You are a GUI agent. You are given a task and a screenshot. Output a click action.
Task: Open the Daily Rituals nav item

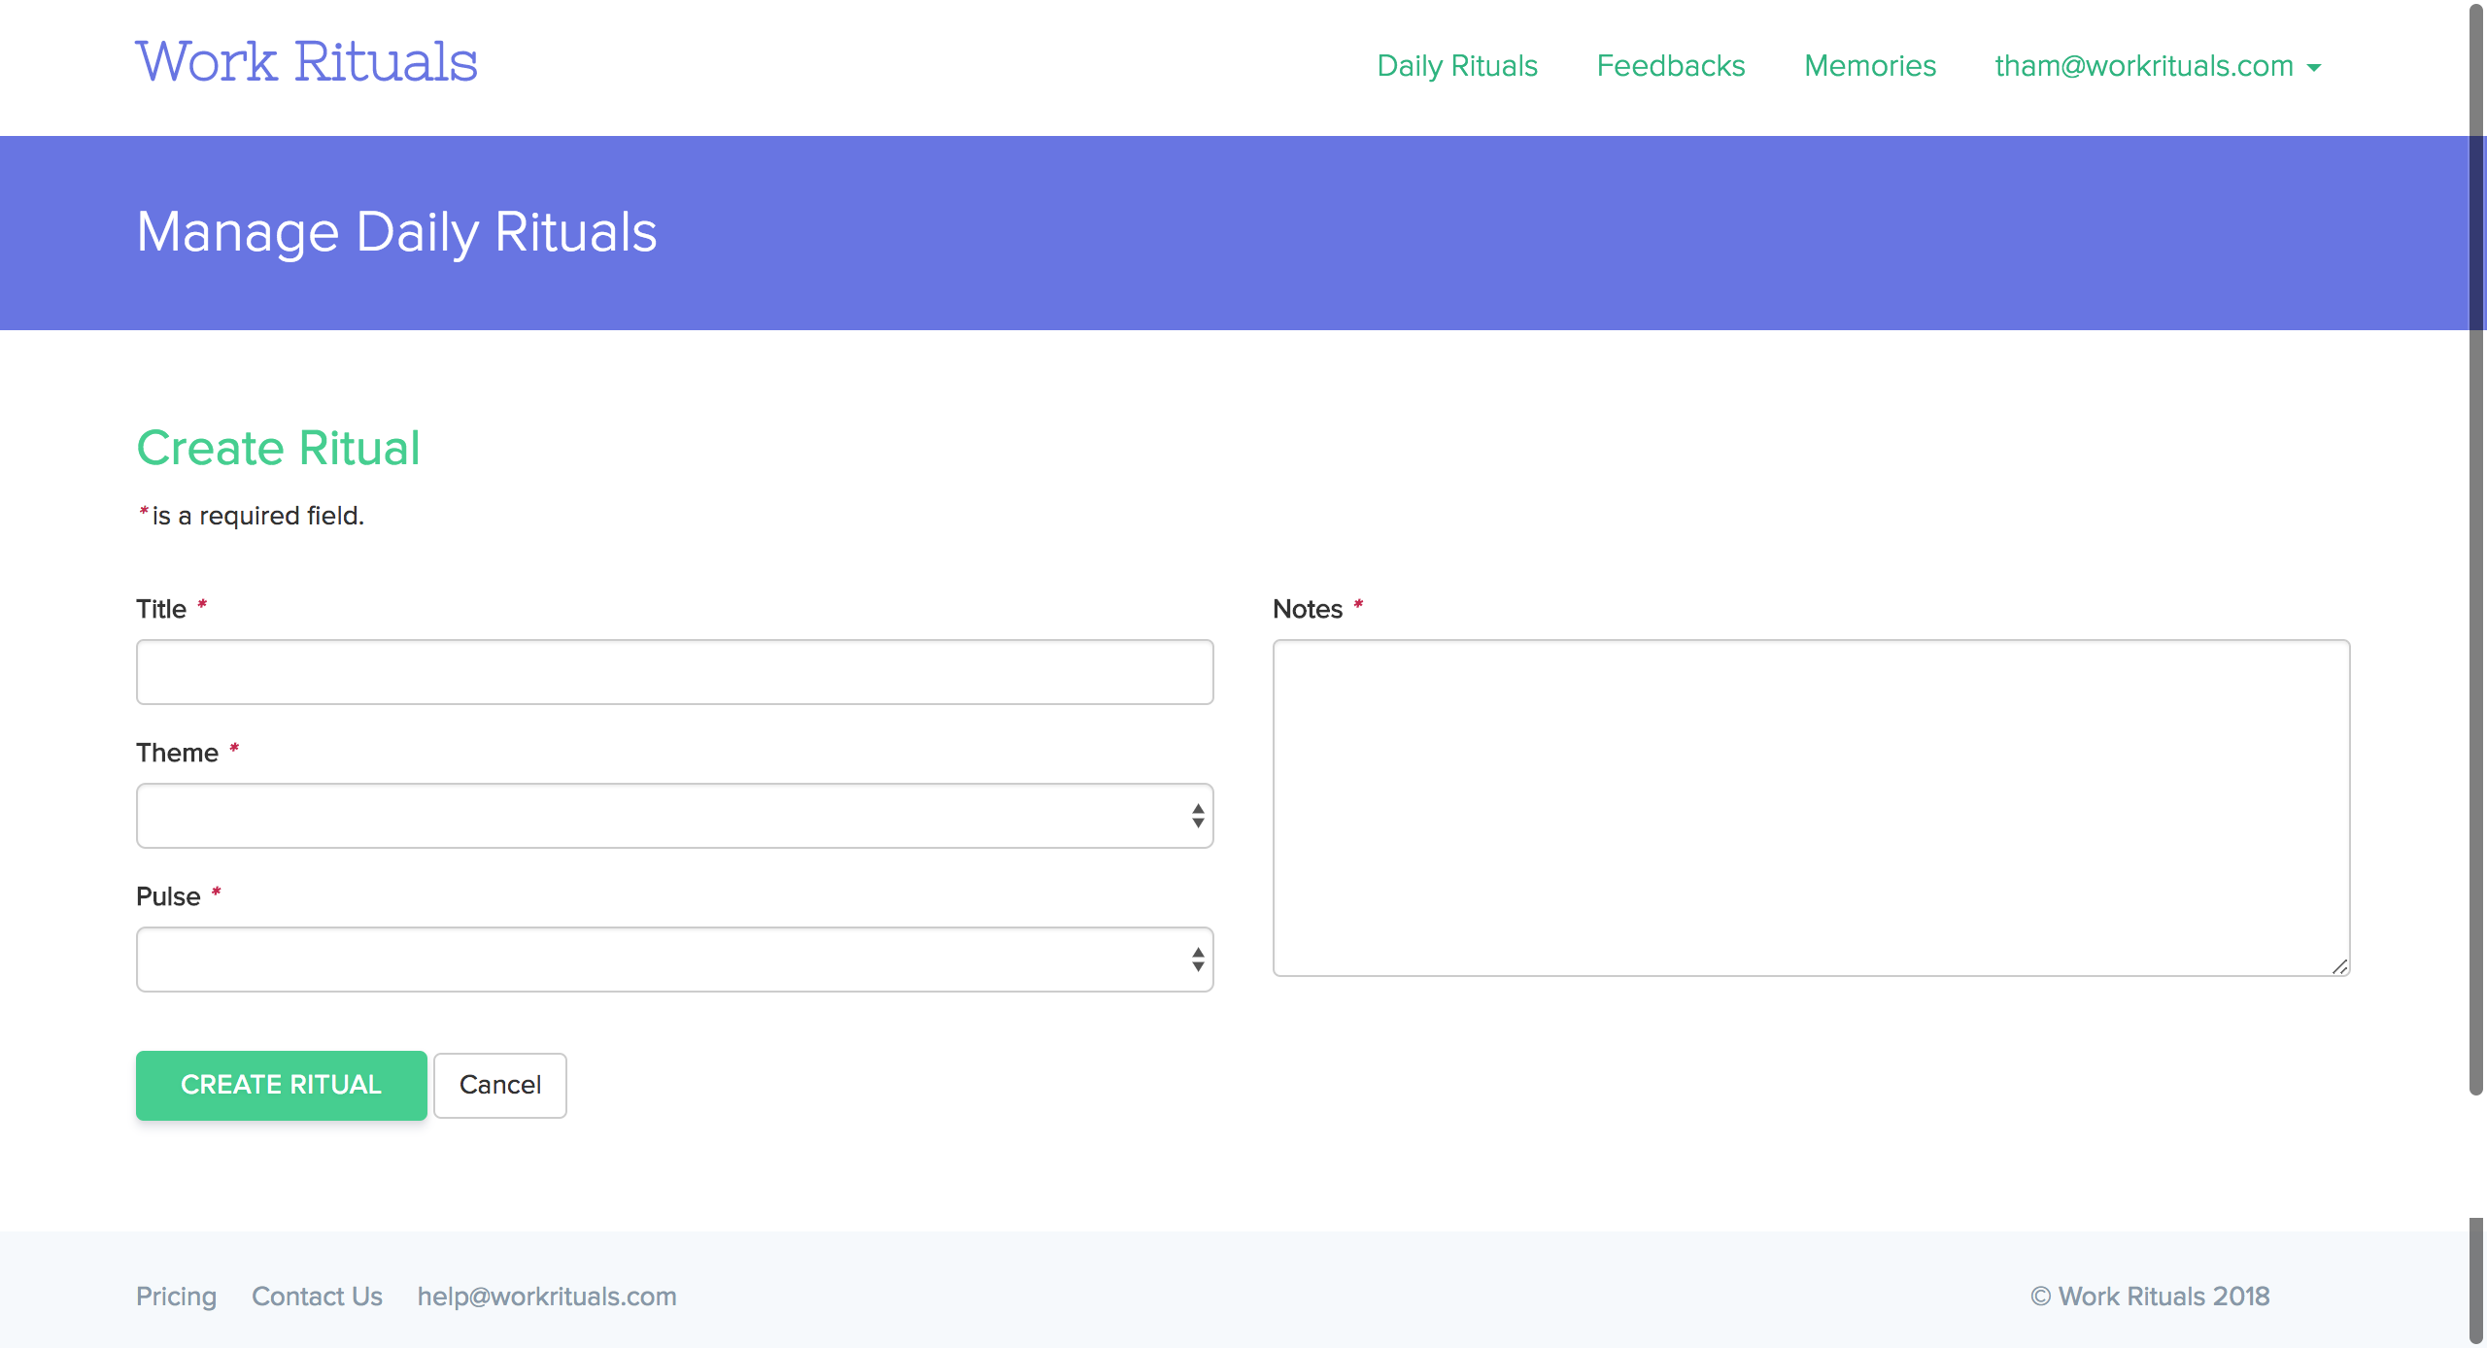coord(1457,66)
